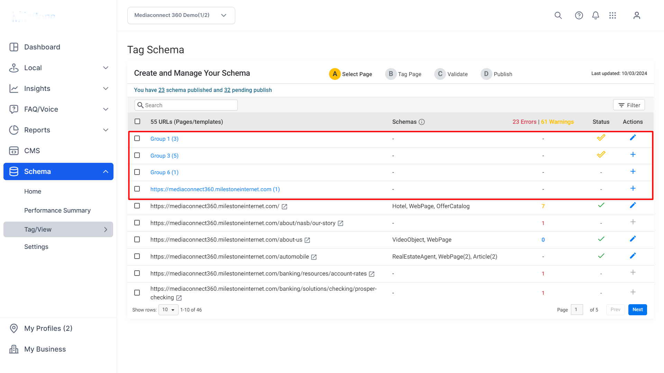
Task: Open the Group 1 (3) link
Action: point(164,139)
